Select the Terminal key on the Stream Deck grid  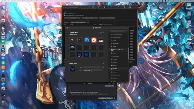click(79, 40)
